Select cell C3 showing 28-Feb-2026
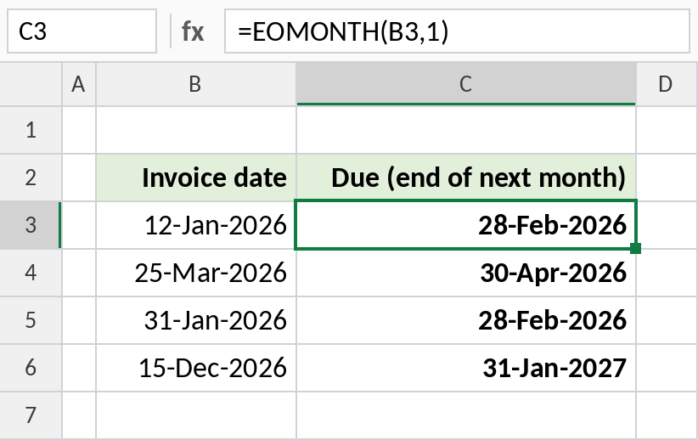698x440 pixels. (x=466, y=225)
